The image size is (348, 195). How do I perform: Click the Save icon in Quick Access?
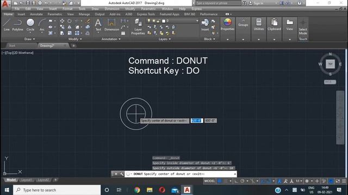28,3
